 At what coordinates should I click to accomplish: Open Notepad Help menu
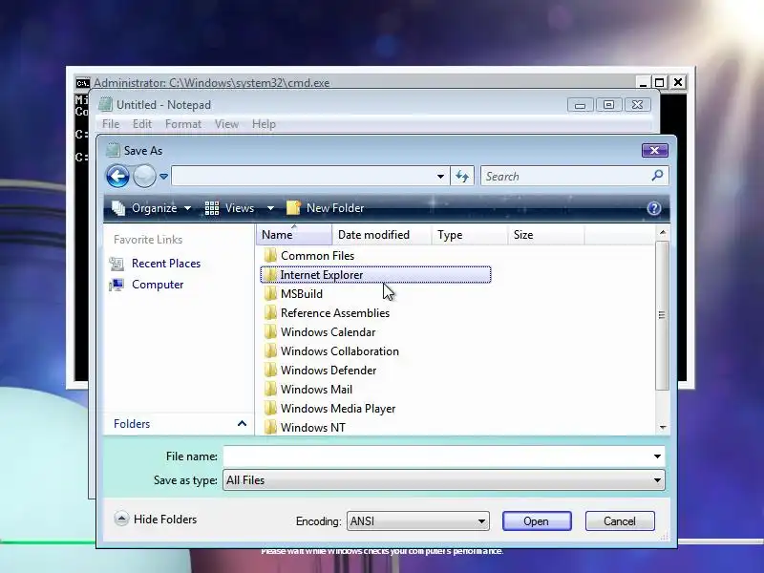pos(264,124)
